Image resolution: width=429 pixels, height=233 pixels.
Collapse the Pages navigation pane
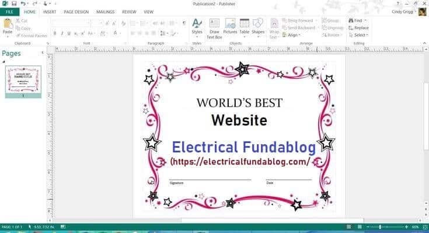pos(43,53)
